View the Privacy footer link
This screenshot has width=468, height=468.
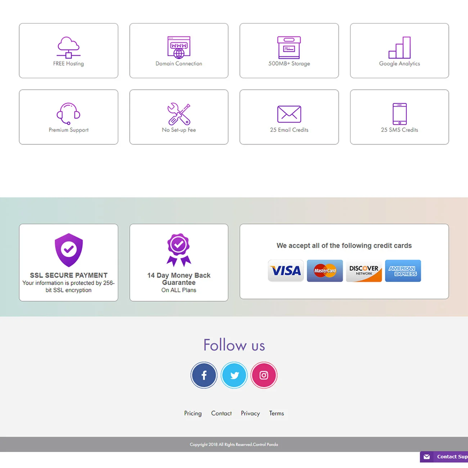point(250,413)
